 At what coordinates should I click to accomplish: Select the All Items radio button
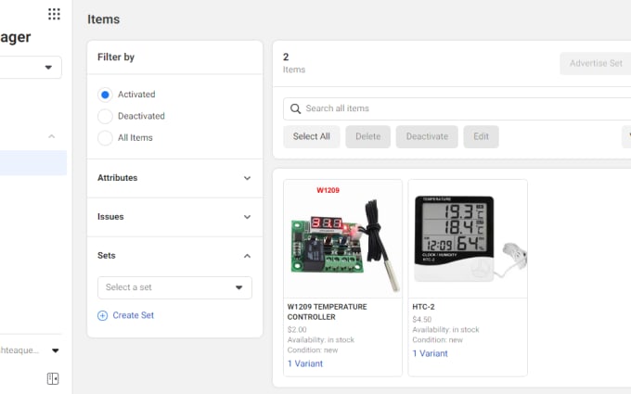tap(105, 138)
